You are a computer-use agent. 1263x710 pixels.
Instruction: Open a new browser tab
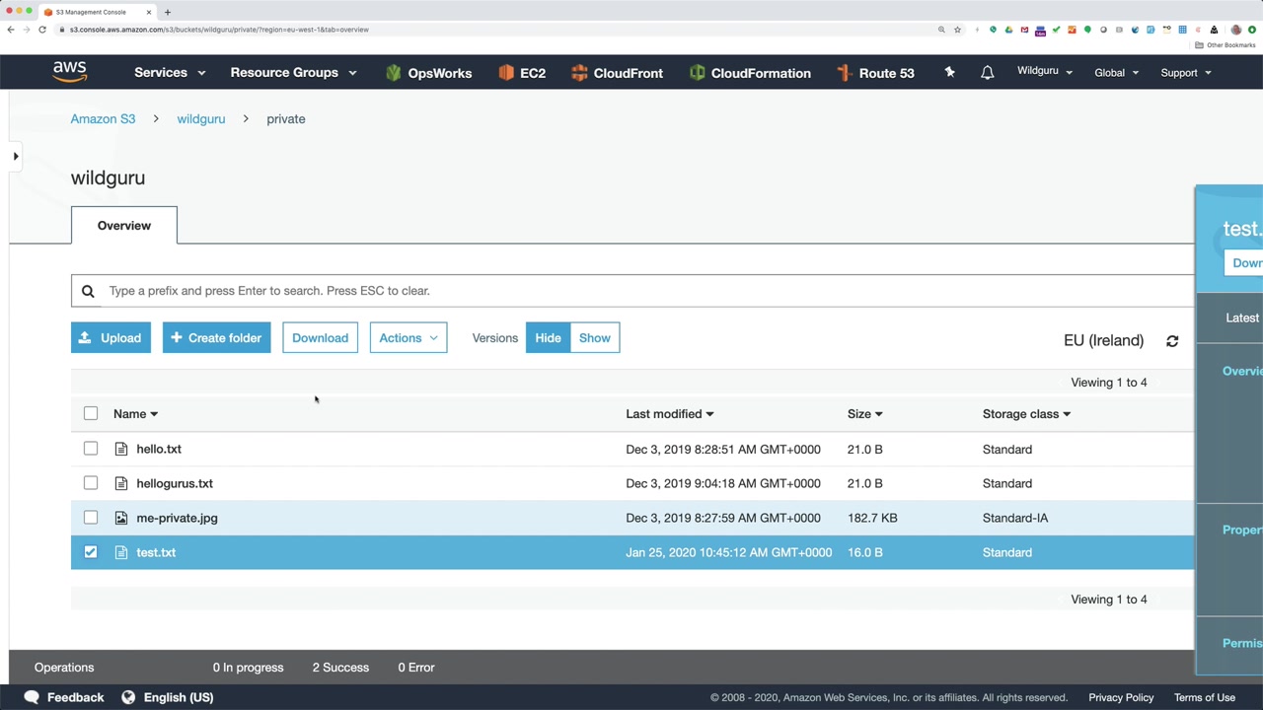(x=167, y=12)
